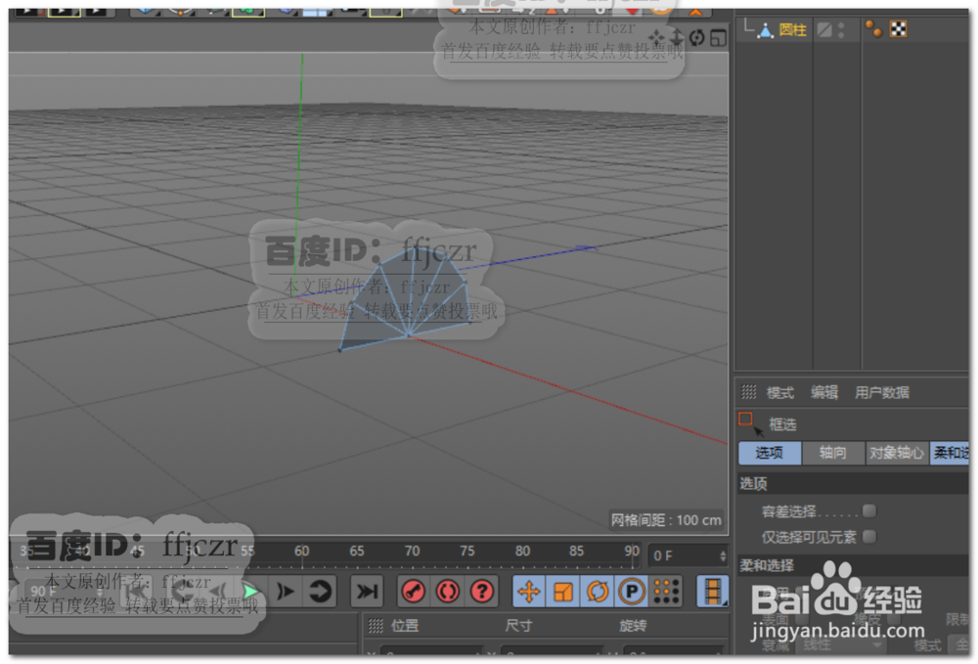
Task: Click the viewport rotate camera icon
Action: tap(696, 38)
